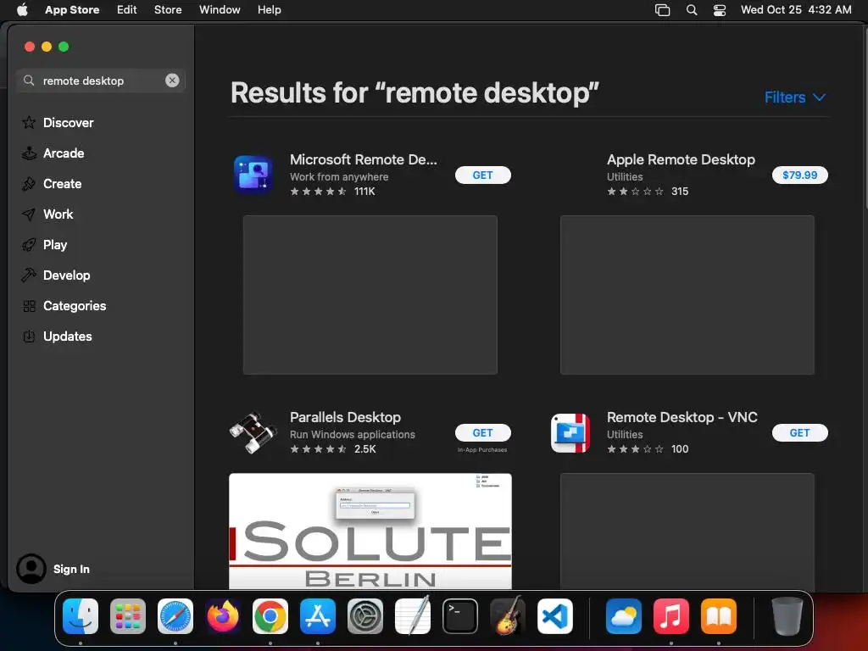Click the Microsoft Remote Desktop preview placeholder
868x651 pixels.
click(370, 295)
